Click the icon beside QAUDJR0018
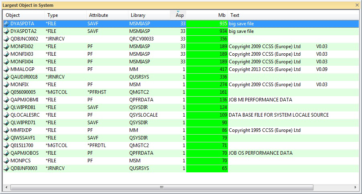Screen dimensions: 362x194 [x=6, y=77]
